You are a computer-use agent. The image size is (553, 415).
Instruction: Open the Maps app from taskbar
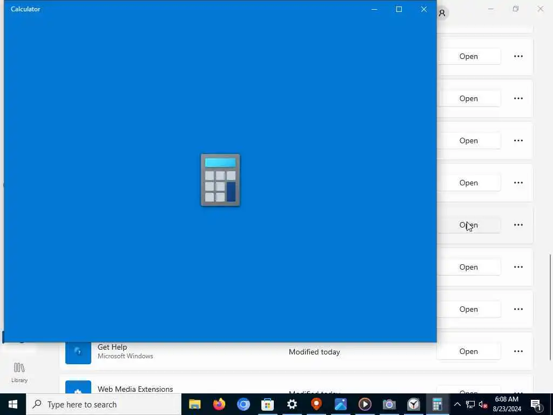[x=316, y=404]
